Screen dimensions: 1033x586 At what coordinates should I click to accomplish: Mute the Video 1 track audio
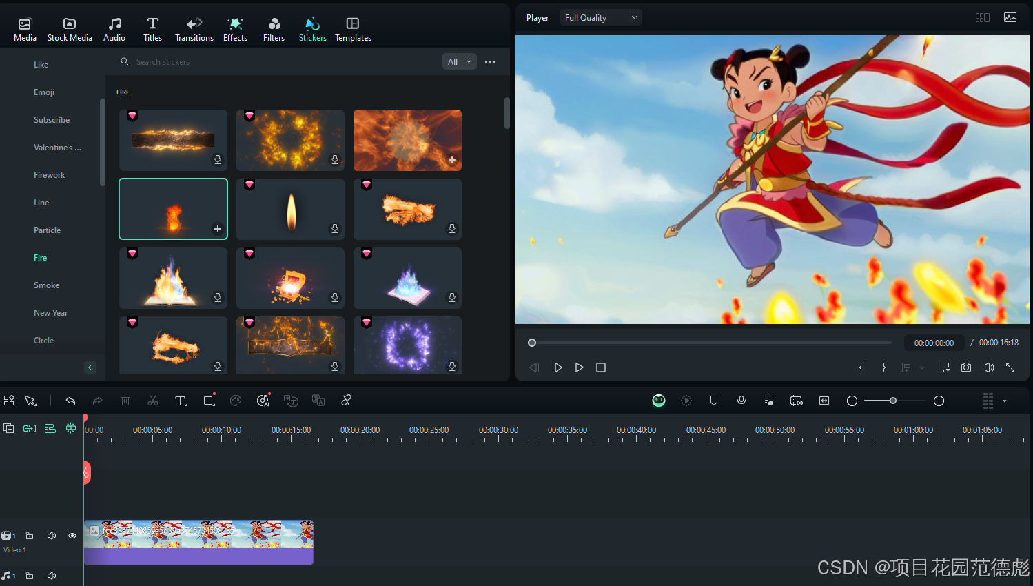click(52, 536)
